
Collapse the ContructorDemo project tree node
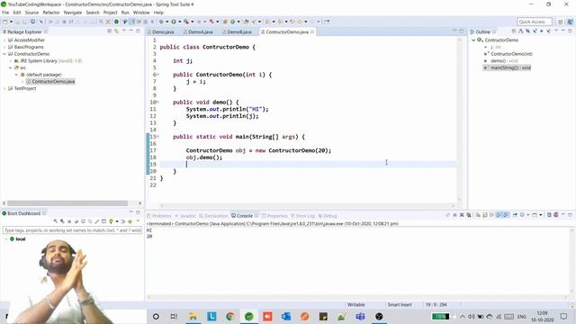click(4, 54)
